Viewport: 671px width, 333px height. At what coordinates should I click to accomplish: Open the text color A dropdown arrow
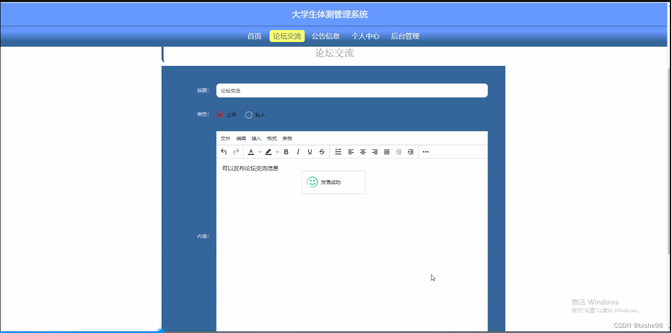(x=260, y=151)
